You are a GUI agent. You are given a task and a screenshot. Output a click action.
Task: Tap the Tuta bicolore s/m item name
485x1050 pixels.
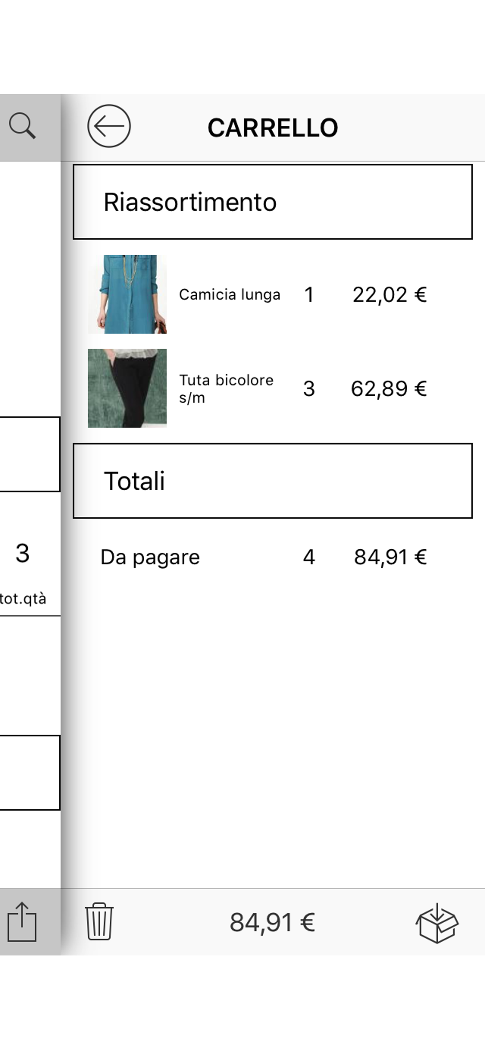(226, 388)
